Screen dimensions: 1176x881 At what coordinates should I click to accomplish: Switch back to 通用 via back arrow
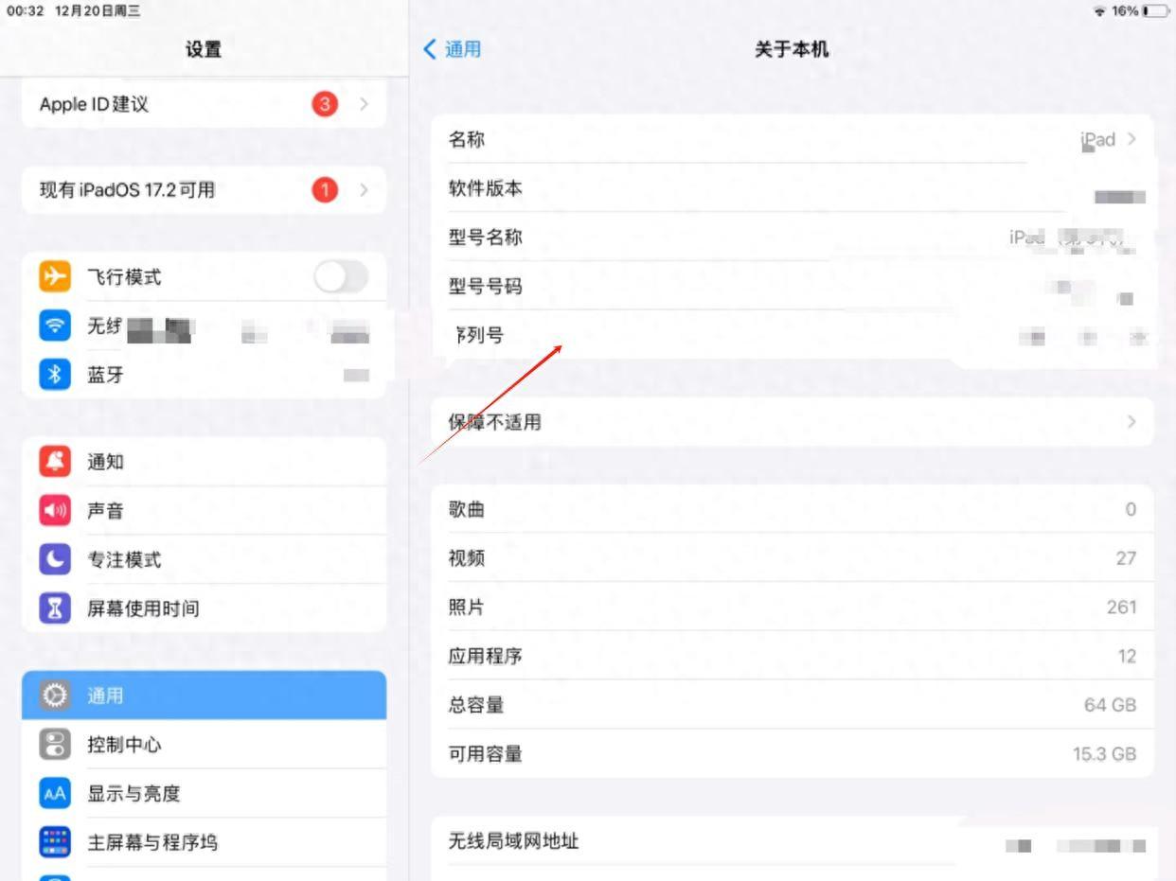point(450,49)
